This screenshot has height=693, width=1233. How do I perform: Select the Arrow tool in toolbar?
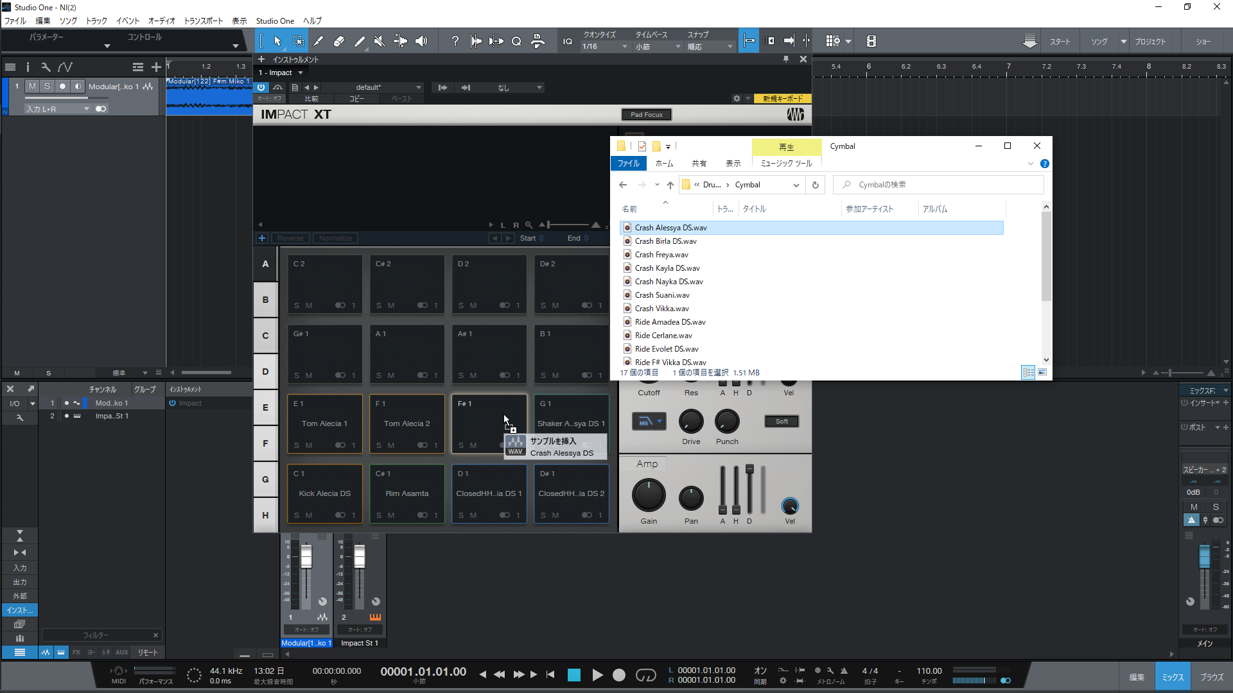[277, 41]
